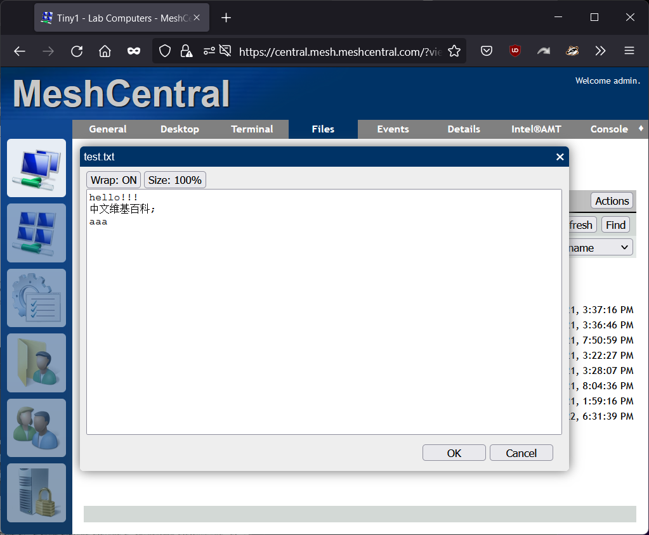Open the My Devices computer icon
Screen dimensions: 649x535
[x=36, y=168]
